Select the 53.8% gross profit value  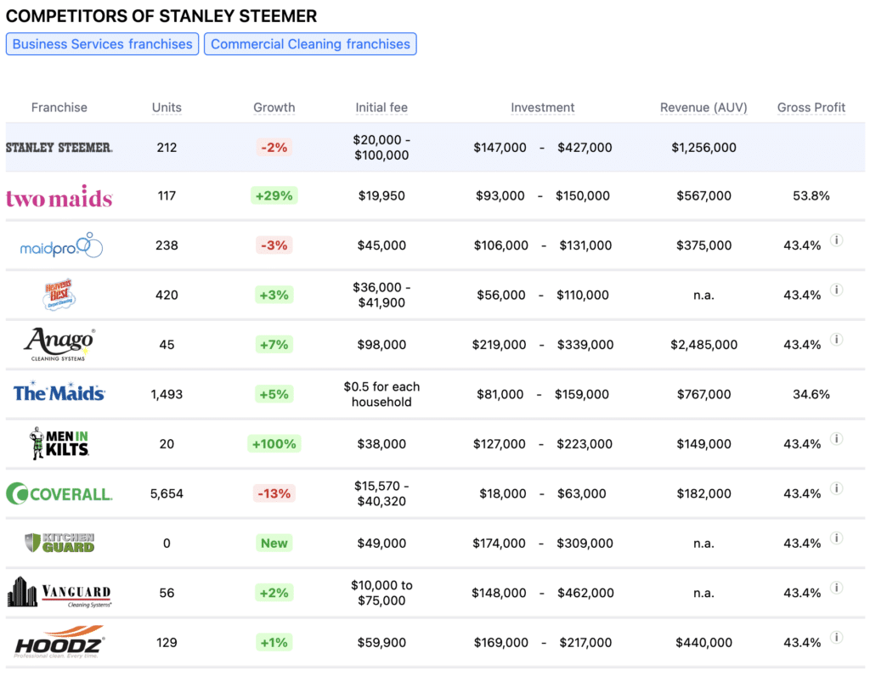[811, 196]
